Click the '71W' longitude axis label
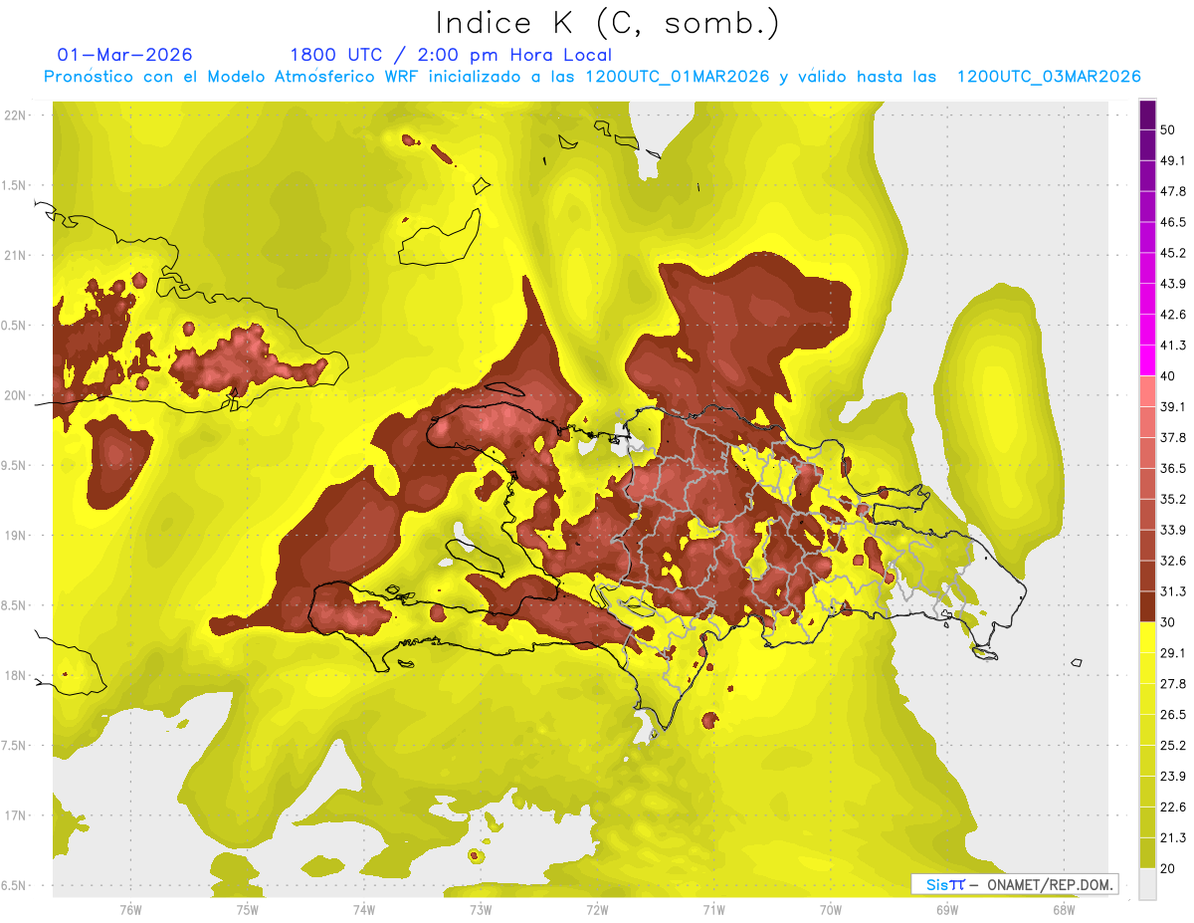Screen dimensions: 1194x923 pyautogui.click(x=713, y=910)
